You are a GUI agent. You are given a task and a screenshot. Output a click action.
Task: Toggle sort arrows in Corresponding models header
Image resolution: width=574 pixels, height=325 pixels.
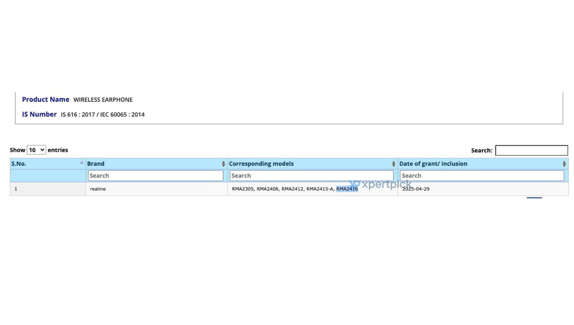coord(394,164)
